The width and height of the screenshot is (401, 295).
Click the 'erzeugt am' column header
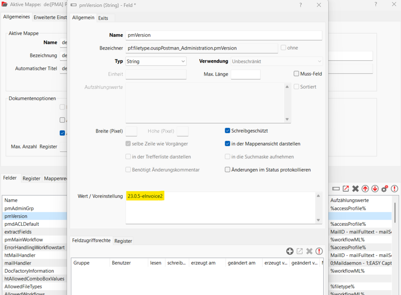click(x=207, y=263)
